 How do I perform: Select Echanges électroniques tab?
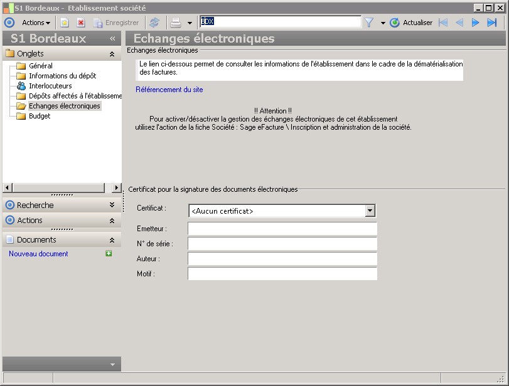[65, 106]
